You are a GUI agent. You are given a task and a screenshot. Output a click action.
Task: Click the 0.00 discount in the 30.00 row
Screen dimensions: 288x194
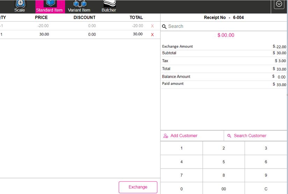[x=92, y=34]
